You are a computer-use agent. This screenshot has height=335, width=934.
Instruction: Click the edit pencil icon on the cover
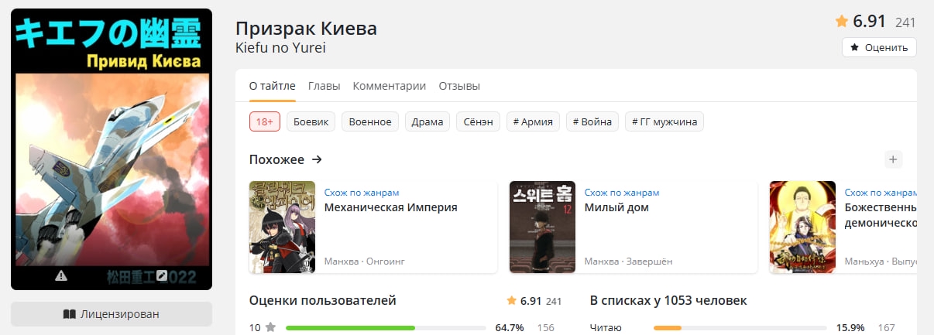click(161, 275)
